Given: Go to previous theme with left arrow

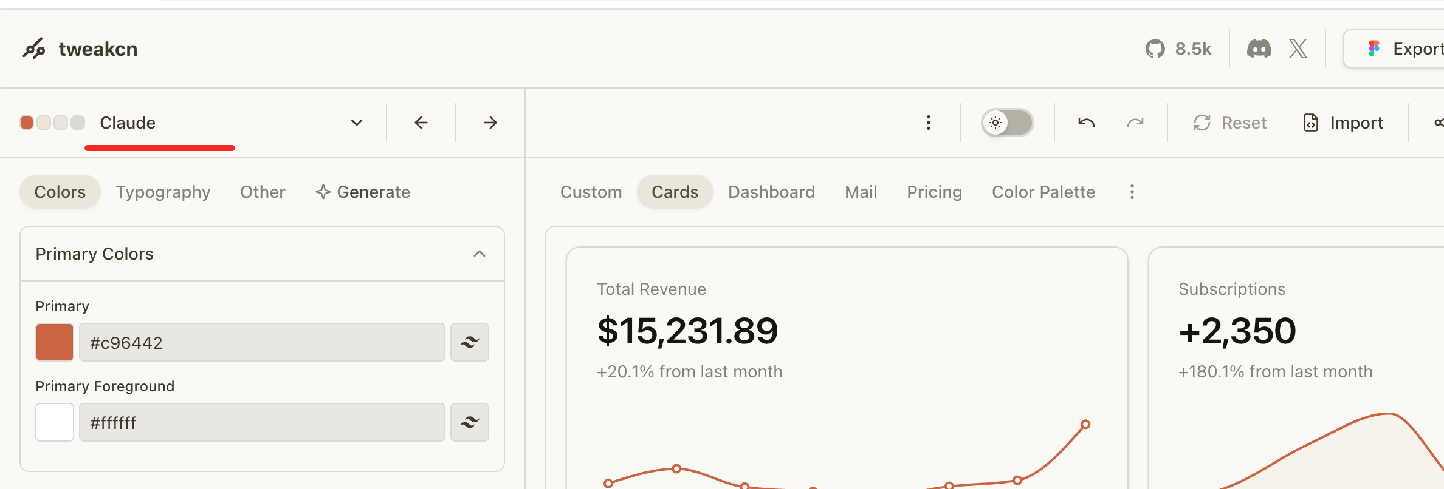Looking at the screenshot, I should click(421, 123).
